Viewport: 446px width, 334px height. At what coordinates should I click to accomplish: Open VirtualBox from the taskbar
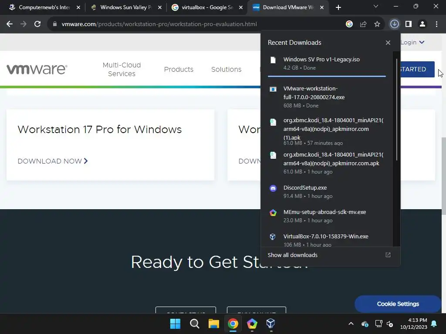[x=271, y=324]
